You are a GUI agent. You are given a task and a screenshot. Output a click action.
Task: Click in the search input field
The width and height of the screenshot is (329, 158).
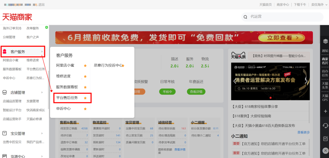point(285,17)
